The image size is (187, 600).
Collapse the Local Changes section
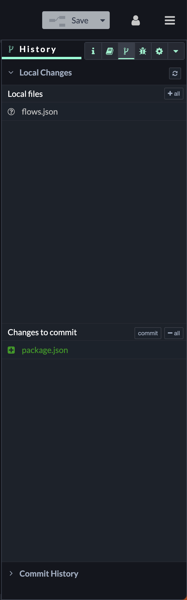pyautogui.click(x=11, y=73)
